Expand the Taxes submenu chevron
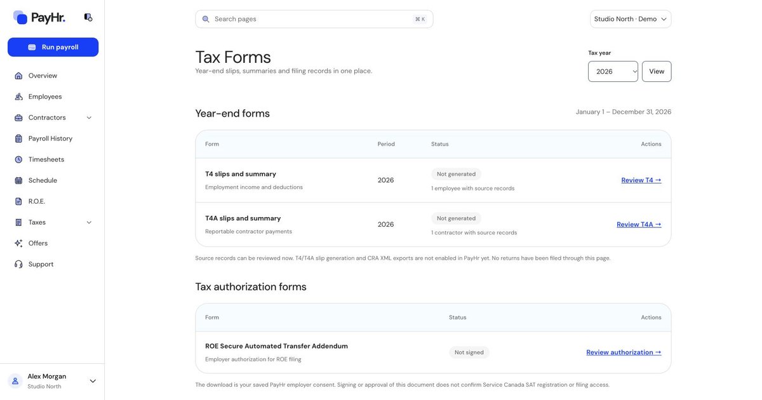The image size is (762, 400). 89,222
